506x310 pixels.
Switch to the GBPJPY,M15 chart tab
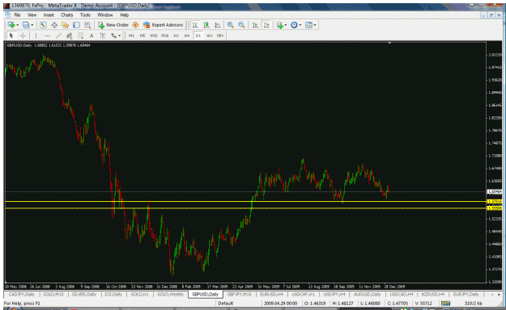click(x=239, y=295)
